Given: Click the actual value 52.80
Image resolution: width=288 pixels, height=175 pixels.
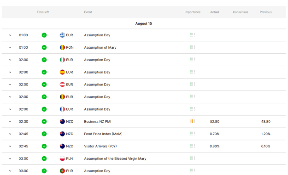Looking at the screenshot, I should (x=215, y=122).
